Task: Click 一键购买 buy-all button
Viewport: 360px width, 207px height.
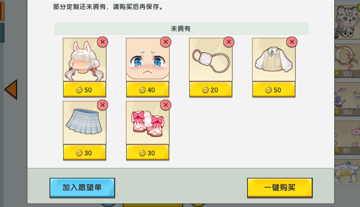Action: click(x=280, y=188)
